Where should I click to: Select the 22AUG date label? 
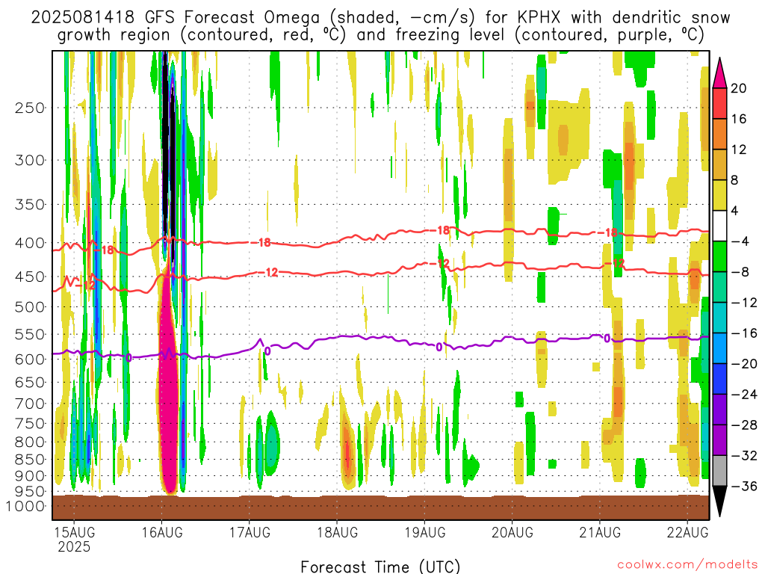tap(687, 532)
